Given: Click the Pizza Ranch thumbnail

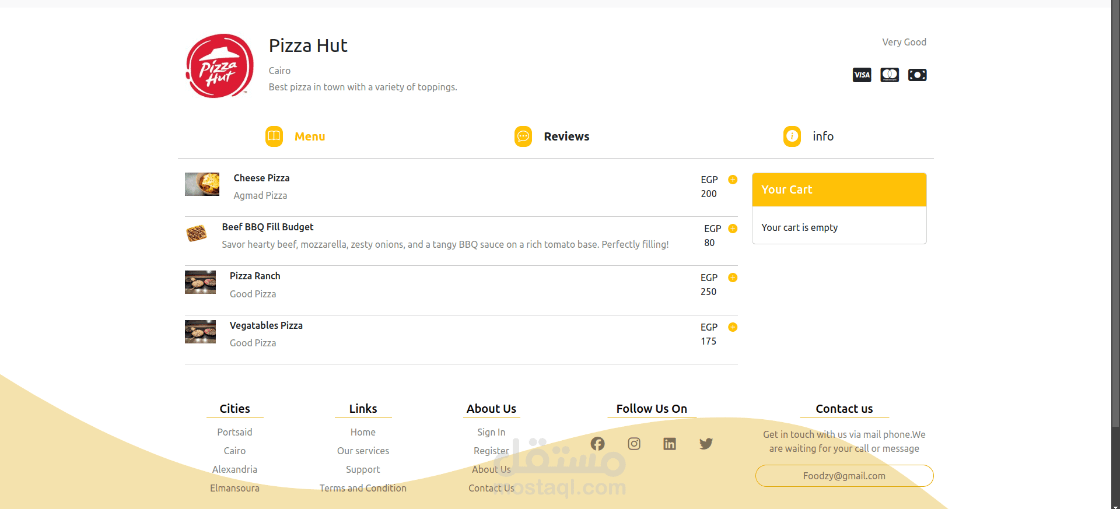Looking at the screenshot, I should click(x=200, y=282).
